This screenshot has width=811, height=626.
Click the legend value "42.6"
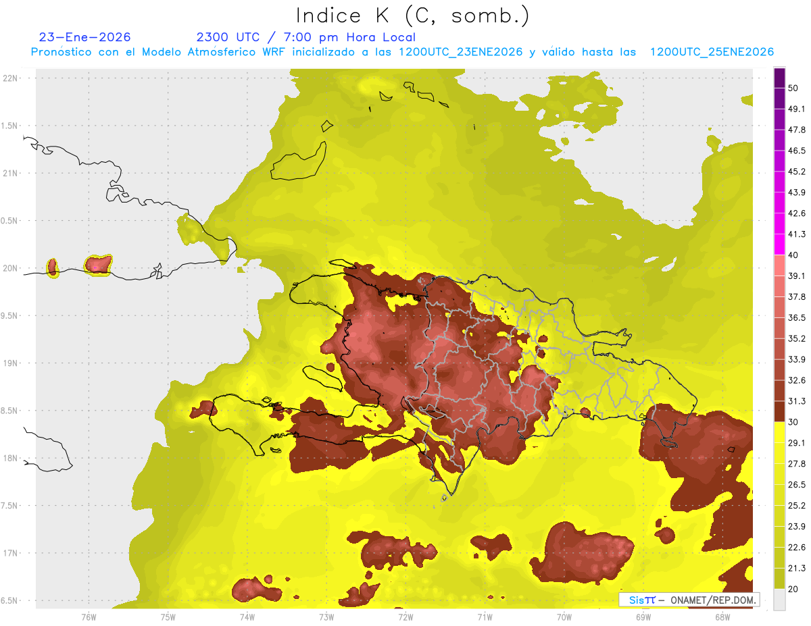[x=797, y=213]
